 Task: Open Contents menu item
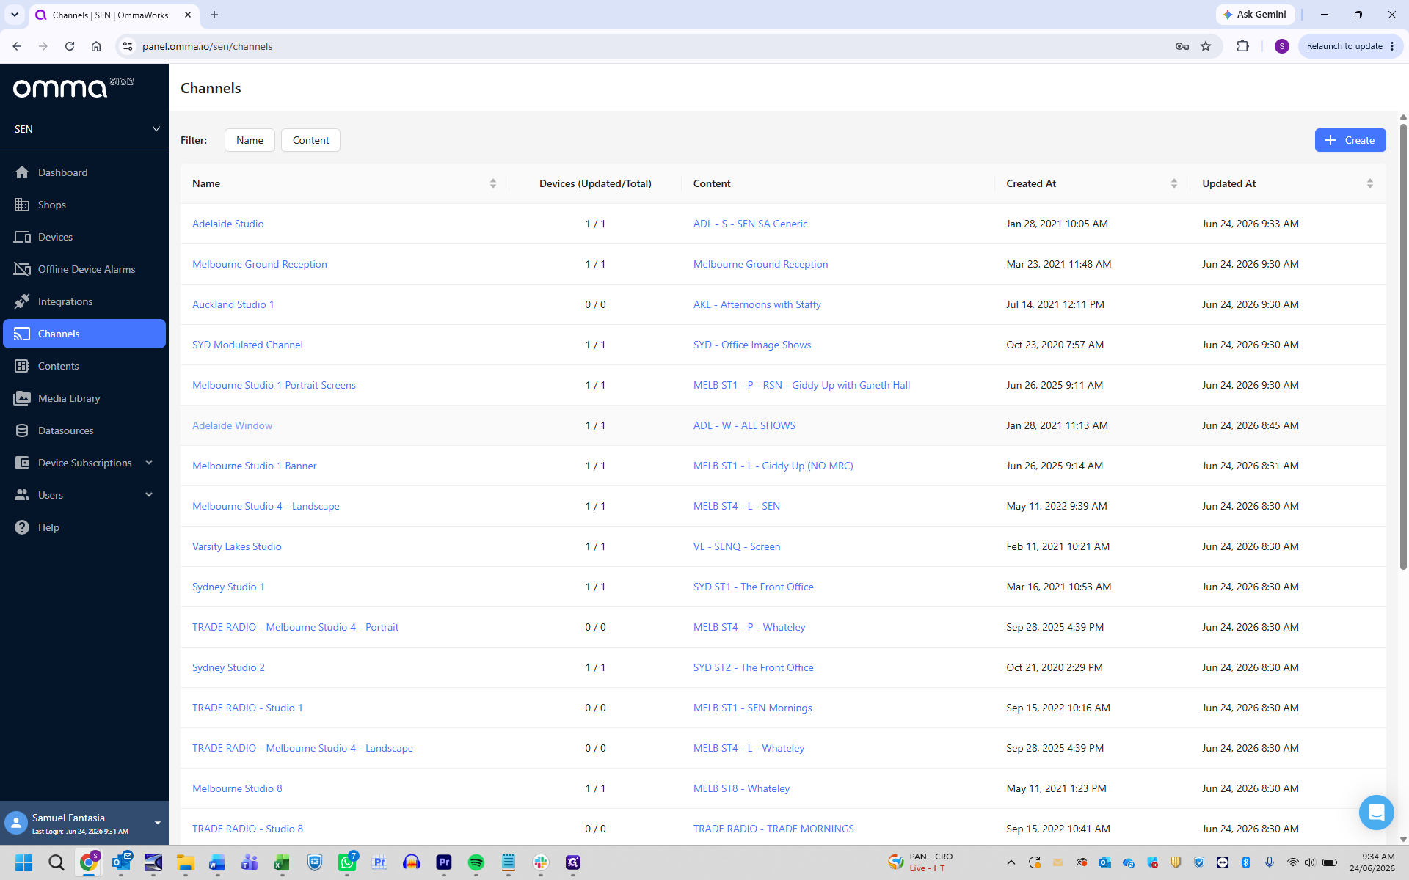(x=84, y=366)
